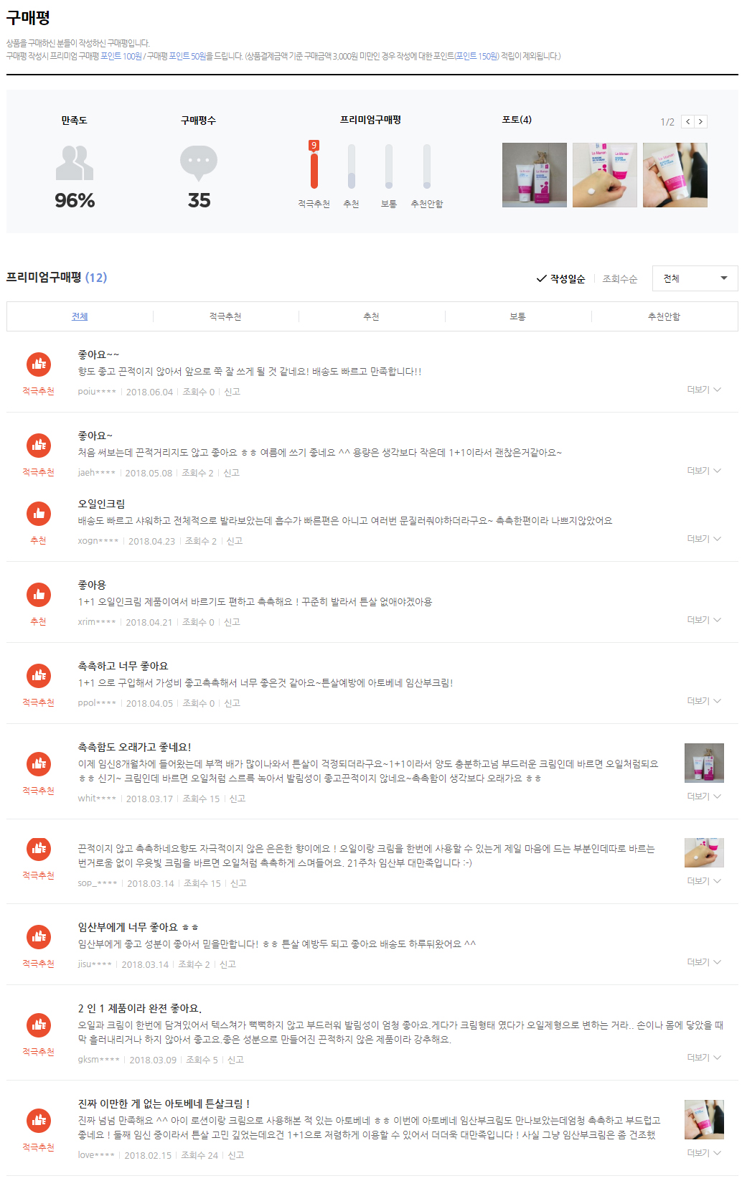Report poiu**** review via 신고
The width and height of the screenshot is (742, 1181).
click(x=232, y=392)
